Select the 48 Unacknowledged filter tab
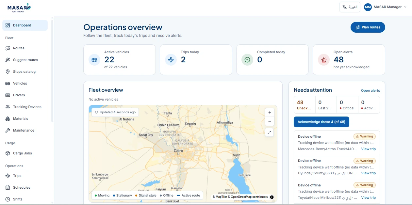Viewport: 412px width, 205px height. [x=305, y=105]
